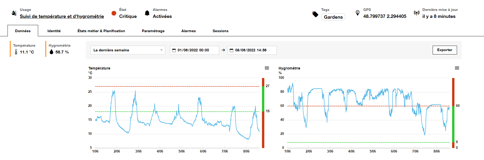This screenshot has width=484, height=160.
Task: Click the alarm bell icon
Action: (x=147, y=13)
